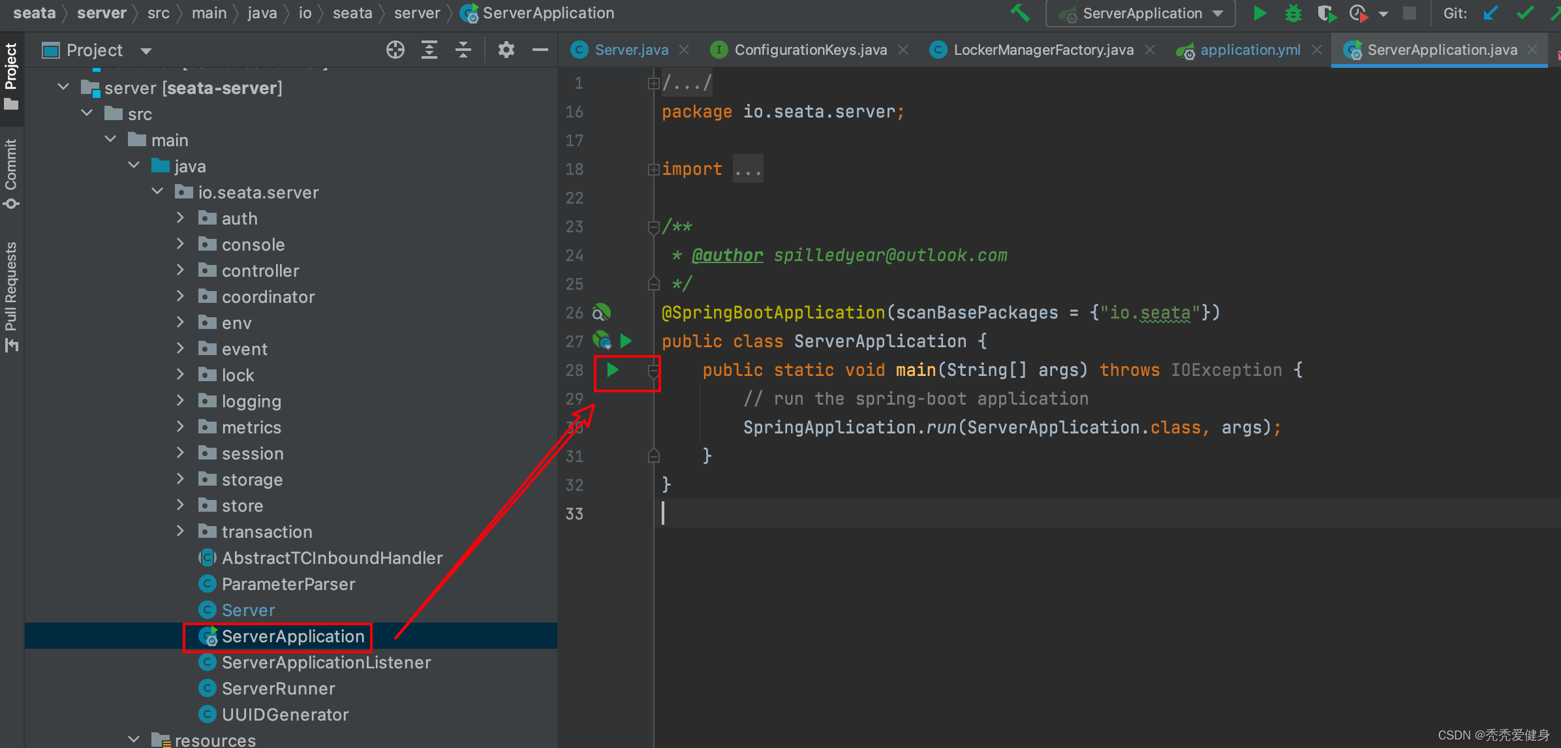Run ServerApplication with green play toolbar button
The width and height of the screenshot is (1561, 748).
pyautogui.click(x=1260, y=13)
